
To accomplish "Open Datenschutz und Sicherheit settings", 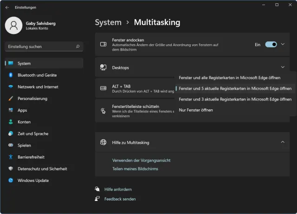I will pos(42,169).
